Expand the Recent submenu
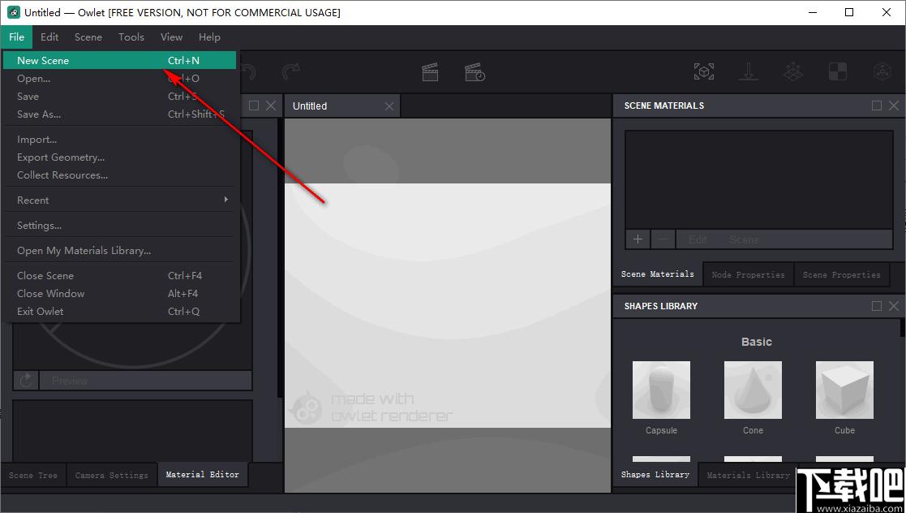906x513 pixels. [122, 200]
